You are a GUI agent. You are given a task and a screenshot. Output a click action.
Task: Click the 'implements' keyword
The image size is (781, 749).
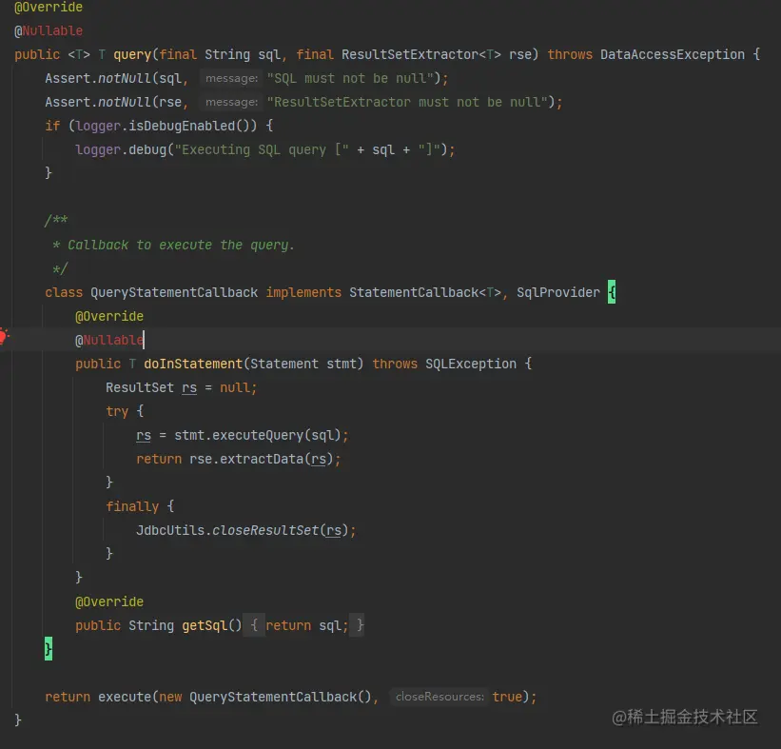click(x=303, y=292)
